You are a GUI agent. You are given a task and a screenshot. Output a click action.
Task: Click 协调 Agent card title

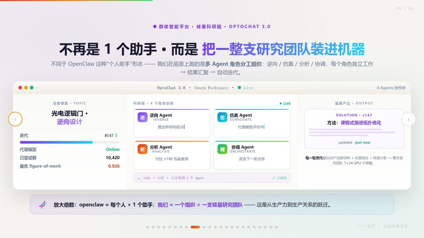click(x=242, y=147)
